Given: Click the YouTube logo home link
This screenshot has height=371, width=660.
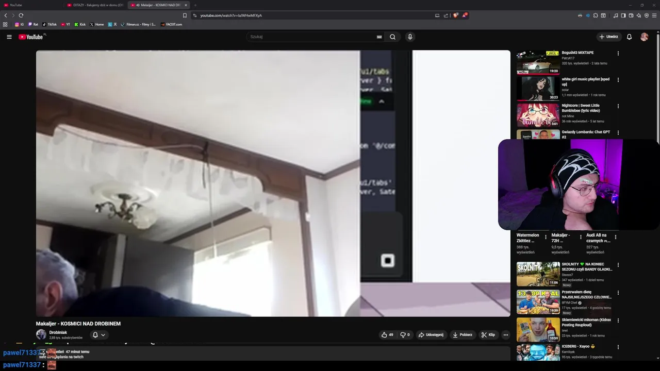Looking at the screenshot, I should (31, 37).
